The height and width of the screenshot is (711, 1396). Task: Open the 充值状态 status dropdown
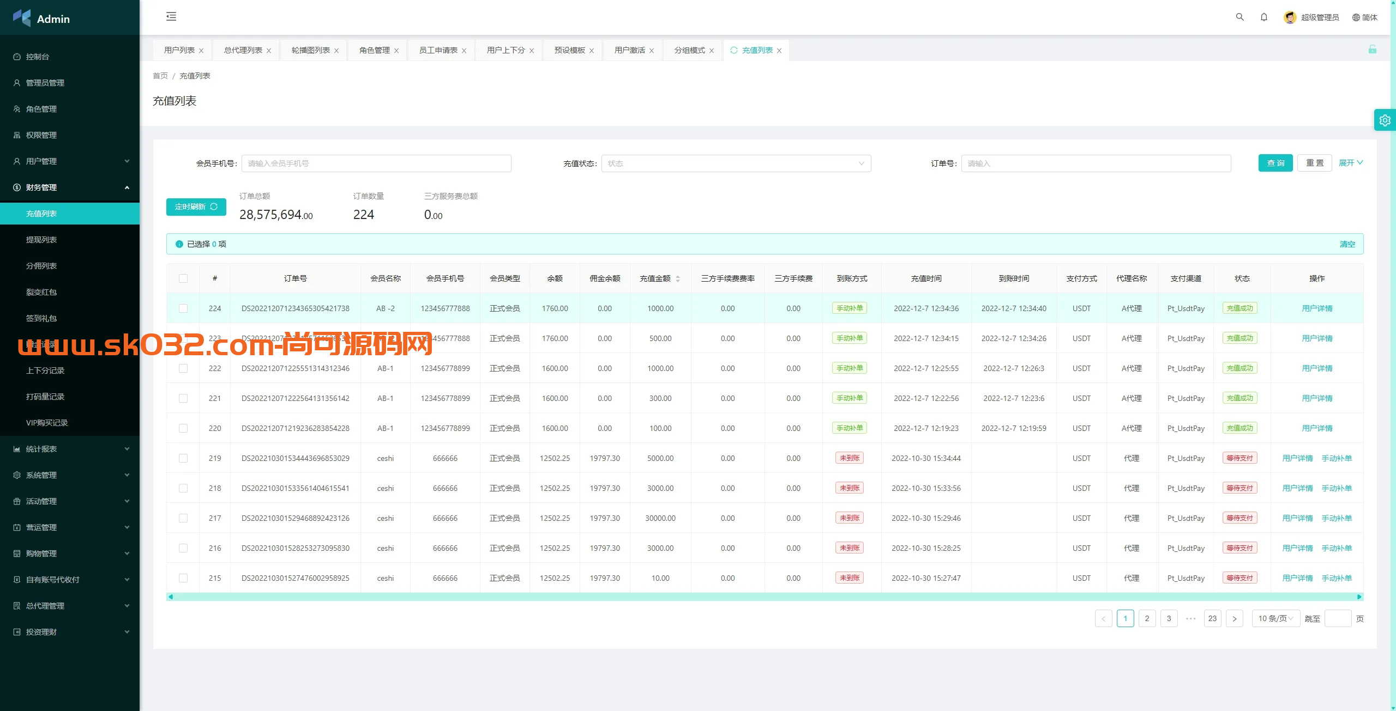tap(736, 163)
